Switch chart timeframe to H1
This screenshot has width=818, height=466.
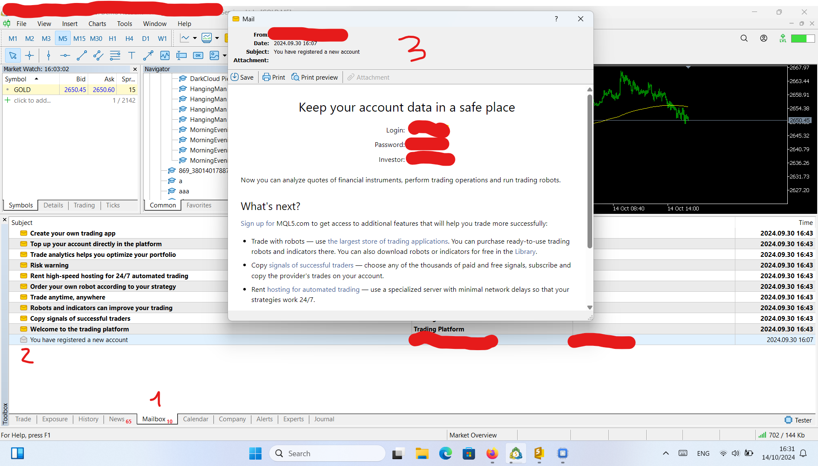pos(112,38)
